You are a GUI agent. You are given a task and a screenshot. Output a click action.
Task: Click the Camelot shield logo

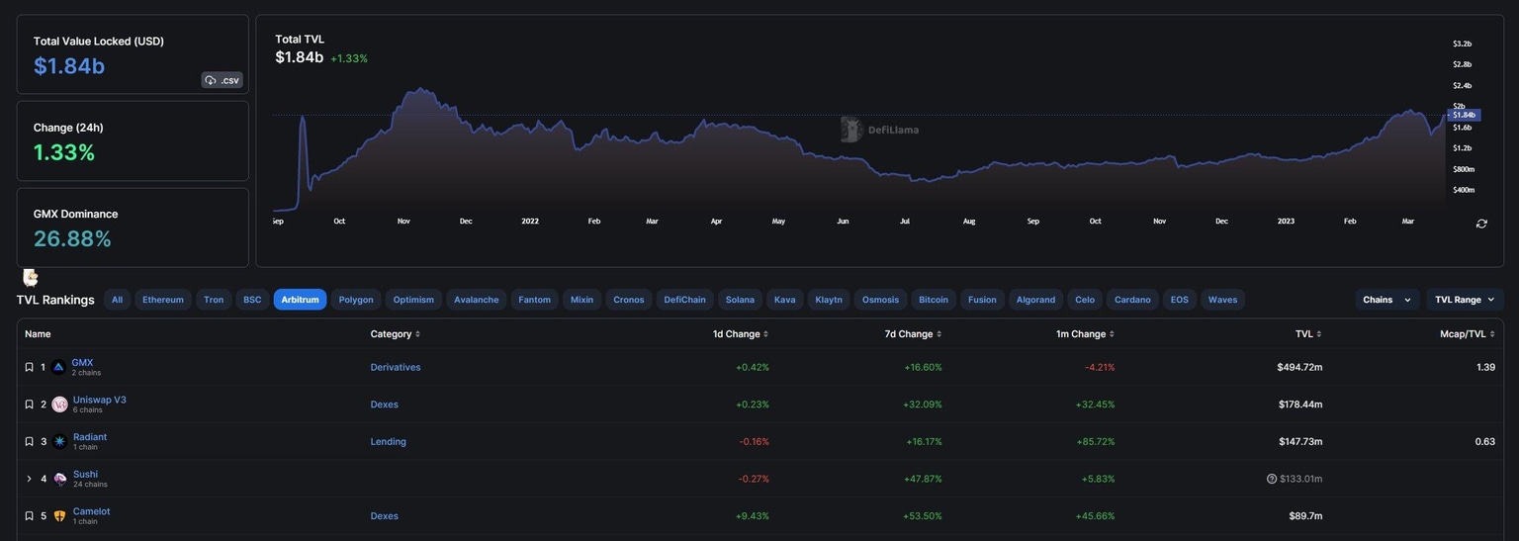click(x=59, y=516)
